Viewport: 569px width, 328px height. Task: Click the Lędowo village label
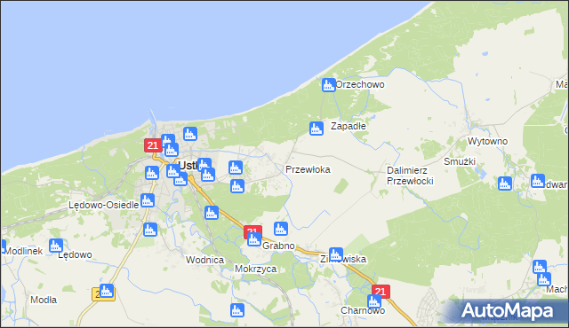pos(75,255)
